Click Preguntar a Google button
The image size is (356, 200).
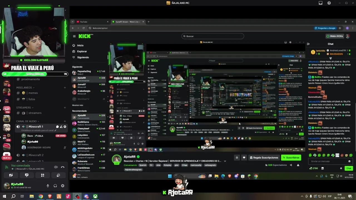pos(325,28)
